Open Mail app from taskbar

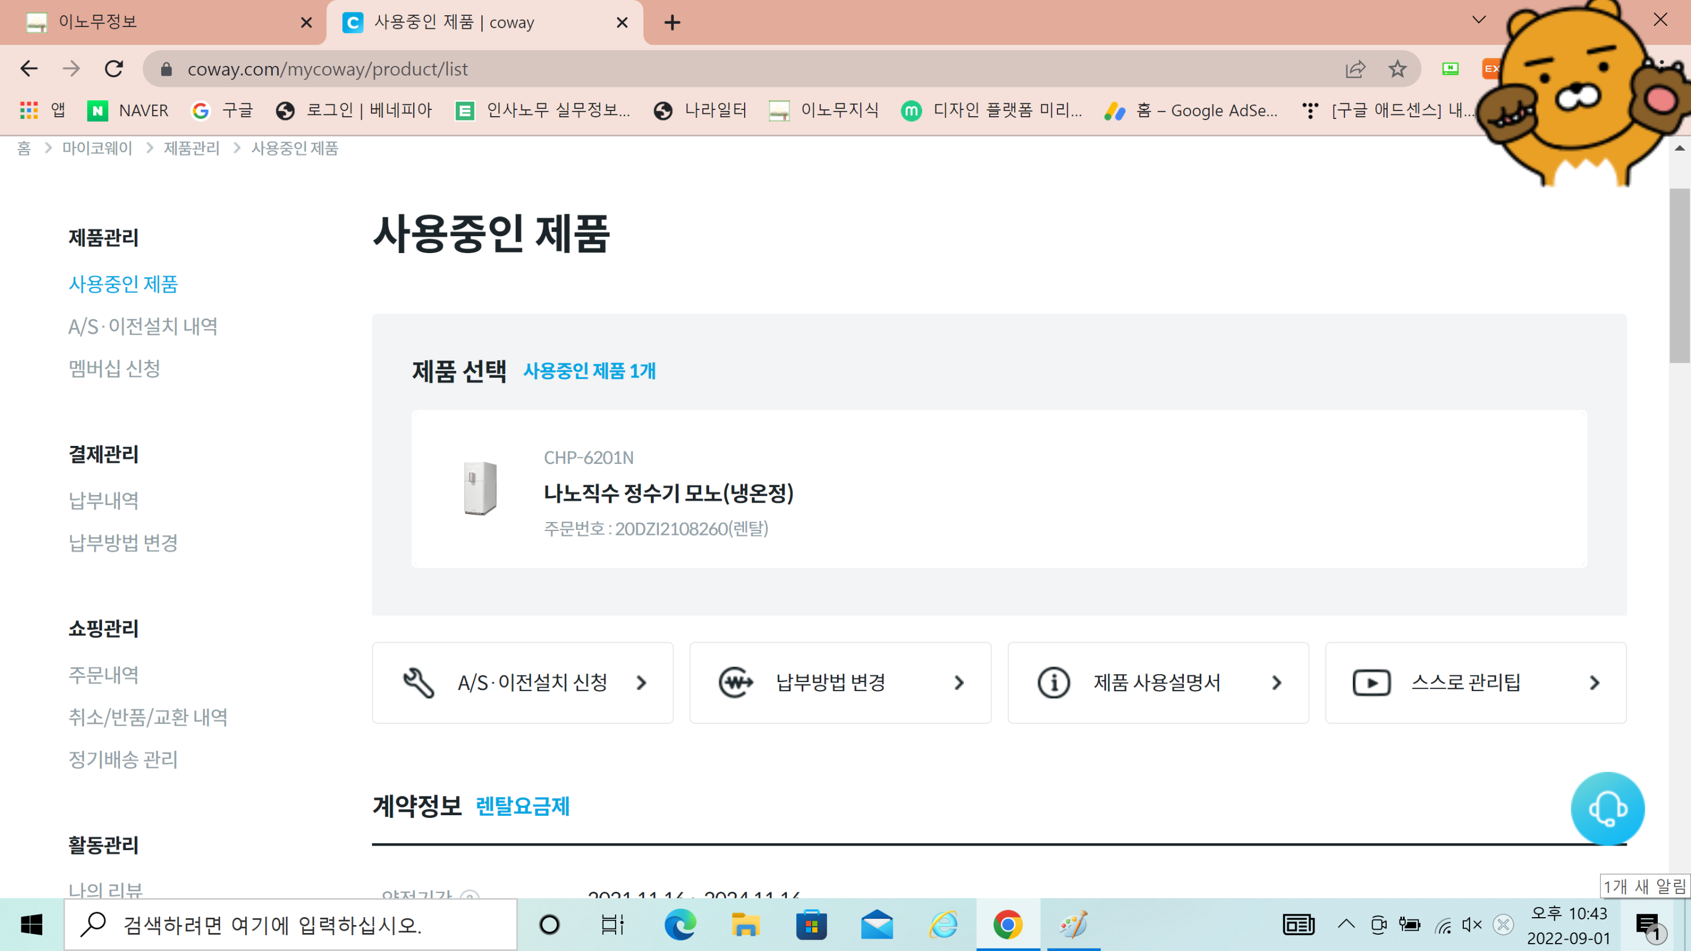877,926
